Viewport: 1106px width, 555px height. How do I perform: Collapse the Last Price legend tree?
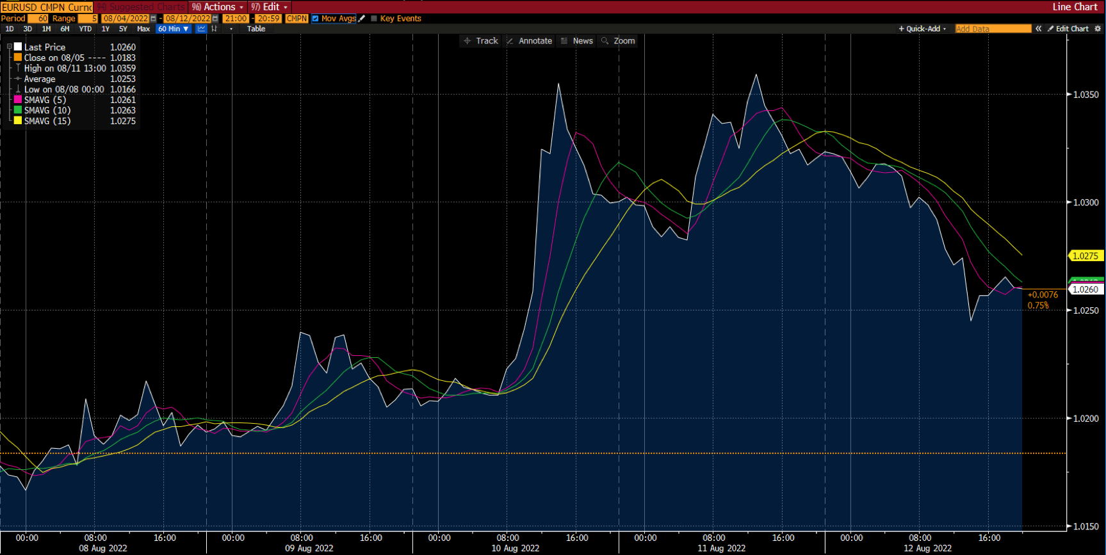[9, 47]
